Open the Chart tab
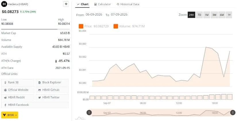Image resolution: width=237 pixels, height=121 pixels. tap(82, 4)
